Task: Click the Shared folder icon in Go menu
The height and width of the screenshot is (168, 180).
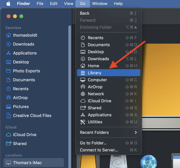Action: pyautogui.click(x=83, y=108)
